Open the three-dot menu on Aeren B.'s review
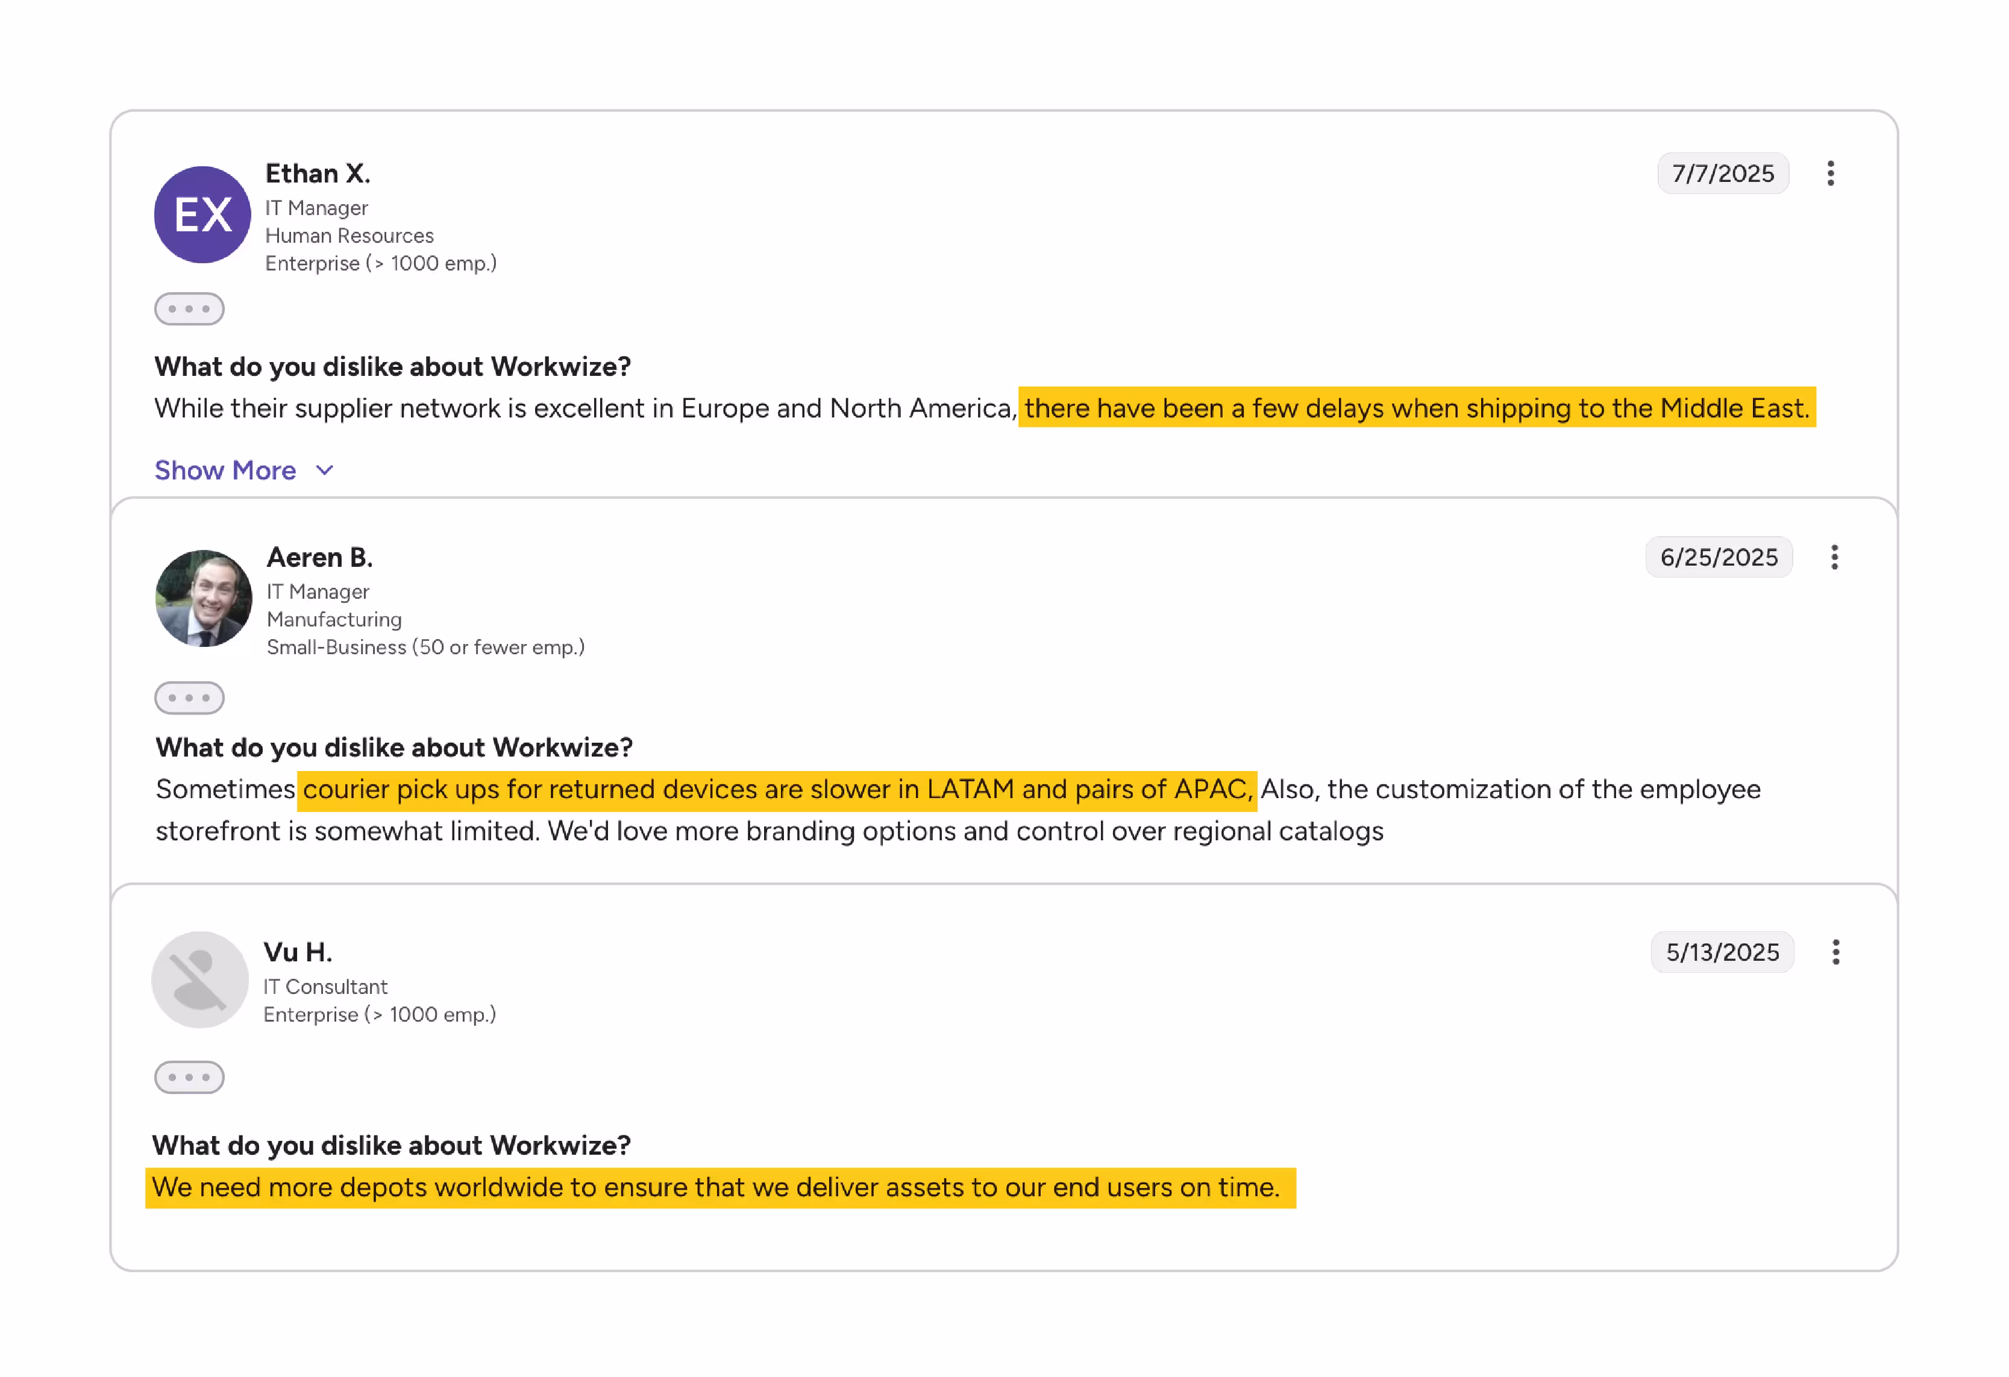 (x=1834, y=558)
